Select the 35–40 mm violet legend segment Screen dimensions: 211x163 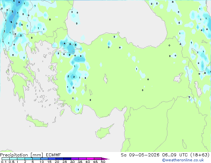pyautogui.click(x=83, y=159)
